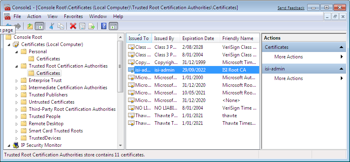The height and width of the screenshot is (162, 350).
Task: Click the Cut scissors icon
Action: point(52,26)
